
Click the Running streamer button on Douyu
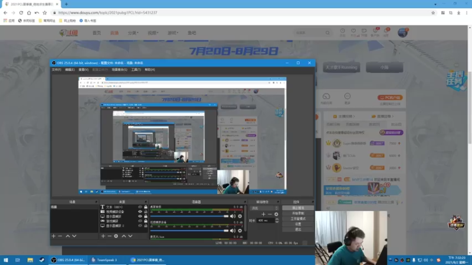pos(342,67)
